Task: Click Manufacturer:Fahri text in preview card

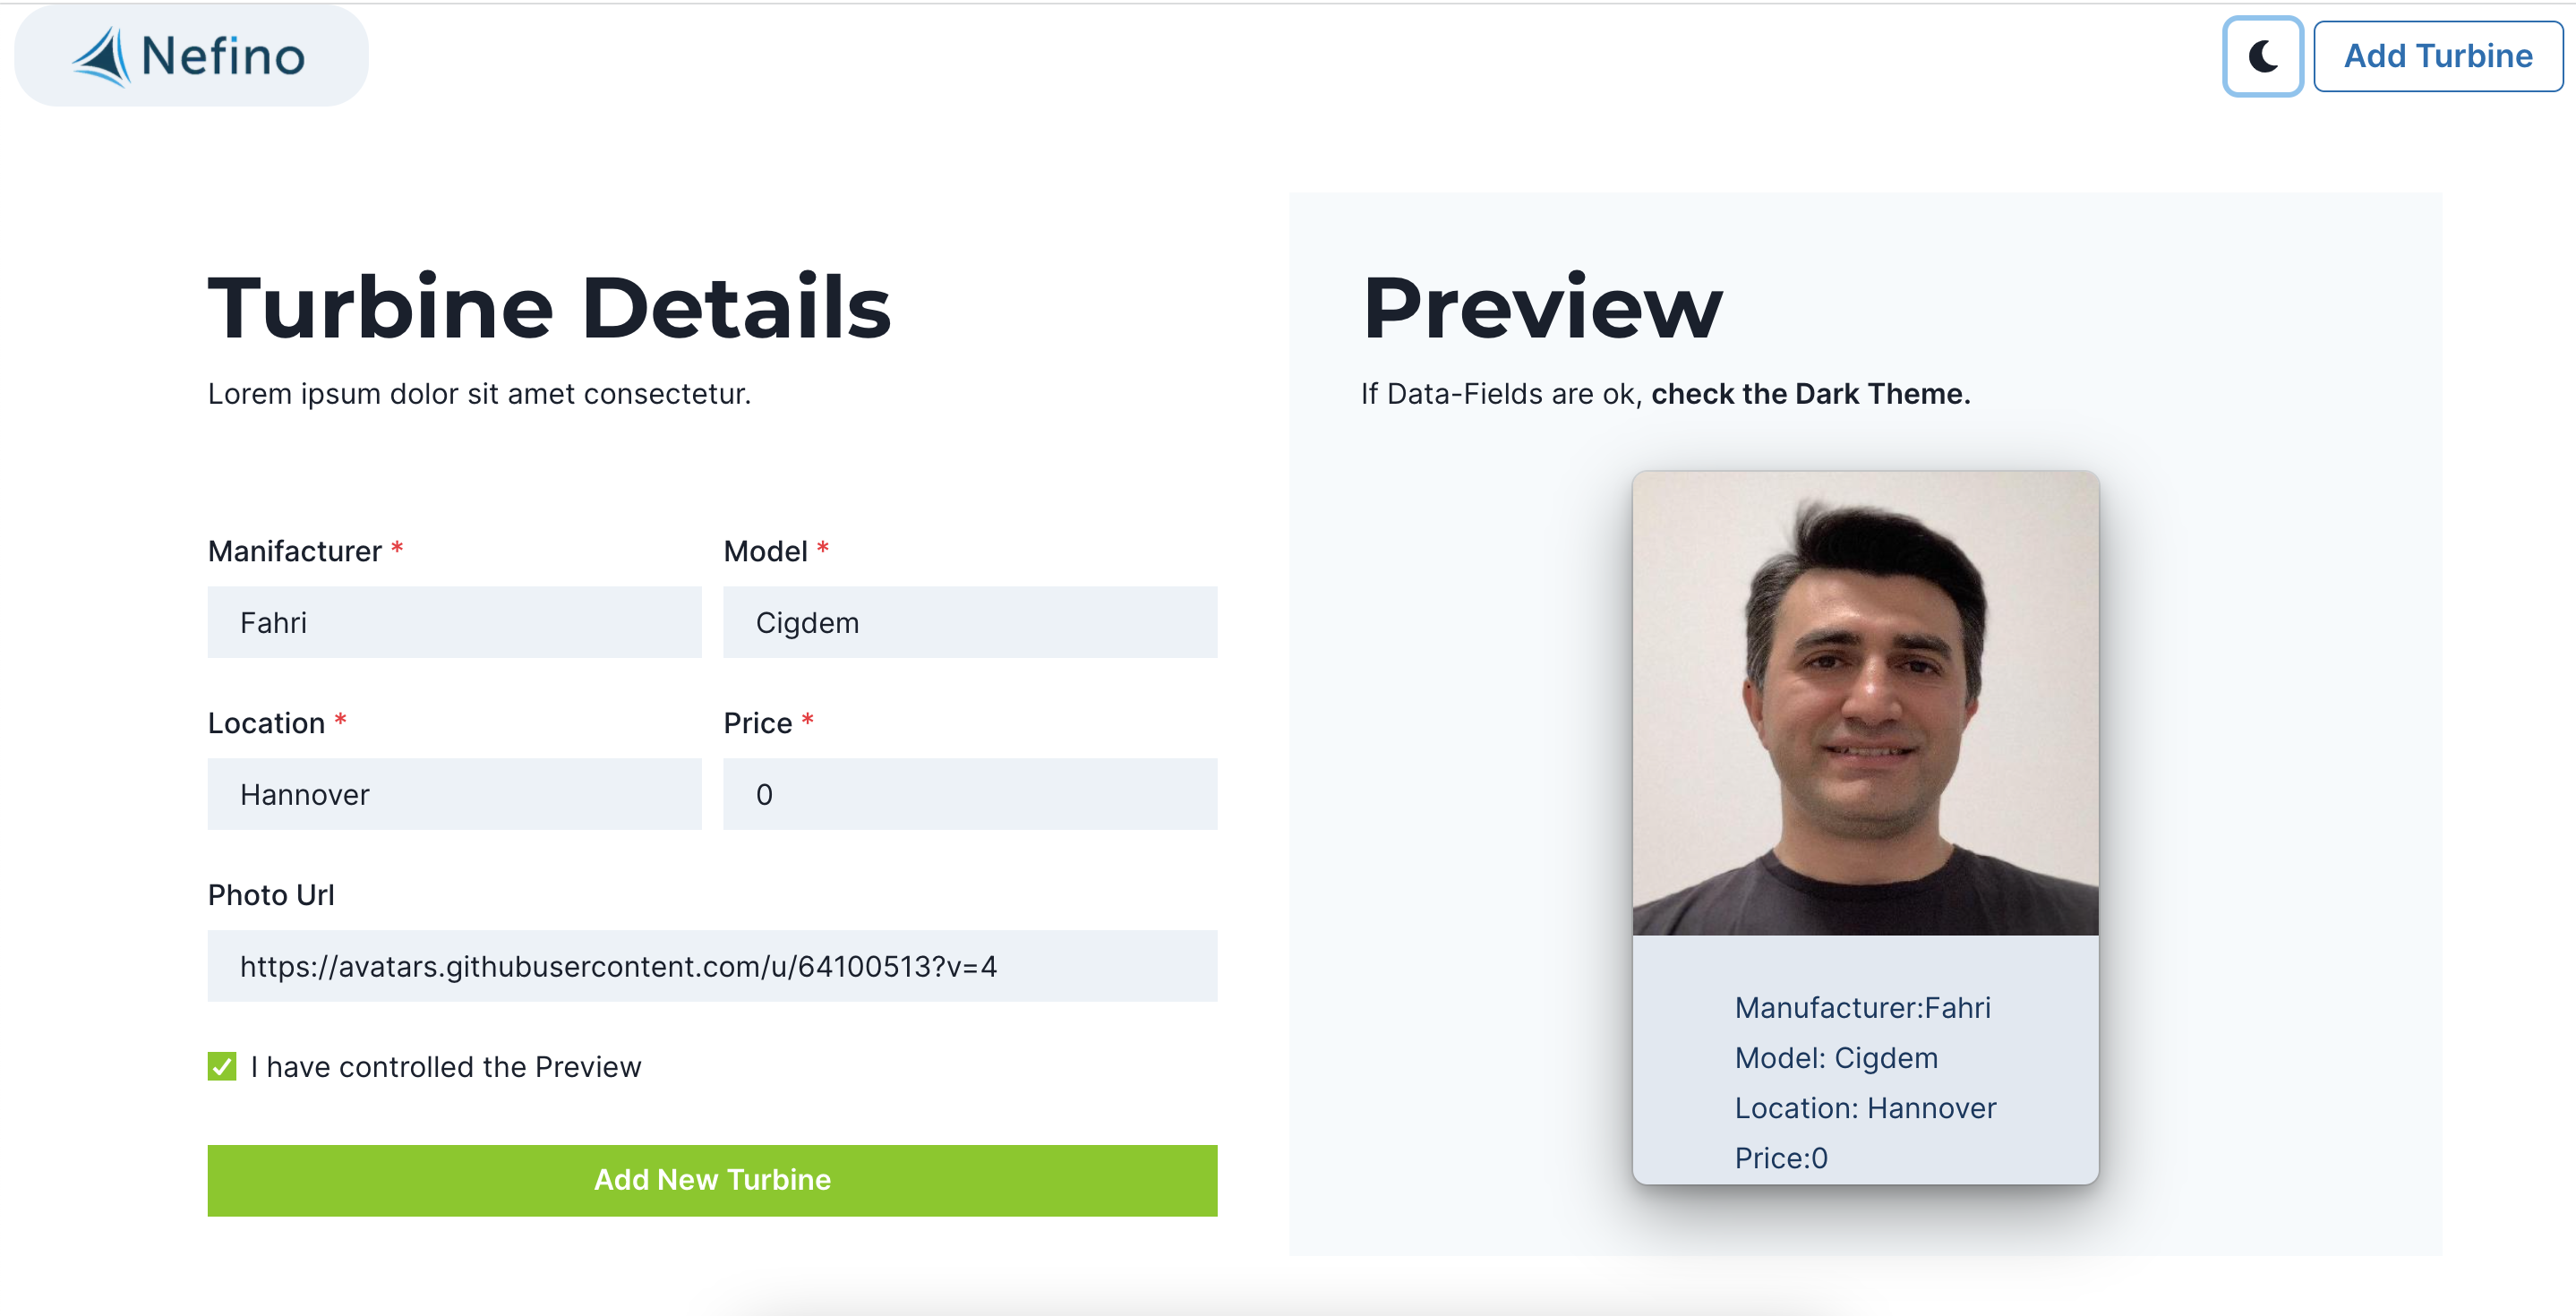Action: coord(1862,1007)
